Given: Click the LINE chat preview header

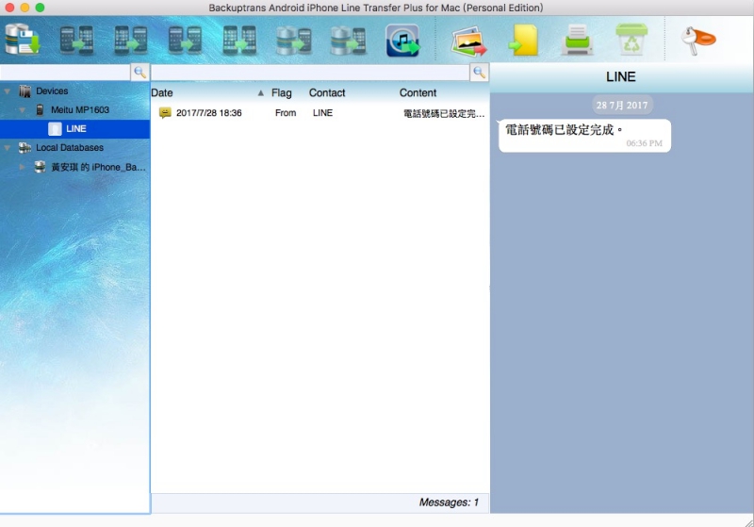Looking at the screenshot, I should click(621, 77).
